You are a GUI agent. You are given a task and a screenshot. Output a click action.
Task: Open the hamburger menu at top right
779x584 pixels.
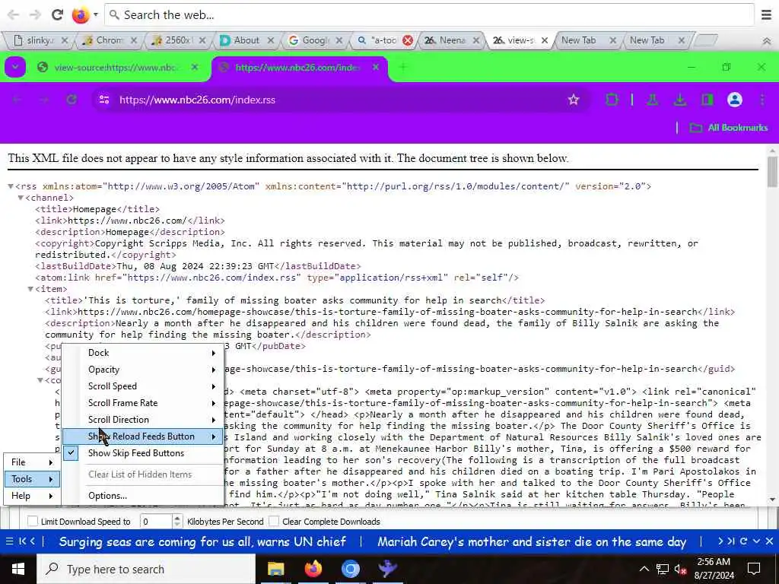coord(766,15)
